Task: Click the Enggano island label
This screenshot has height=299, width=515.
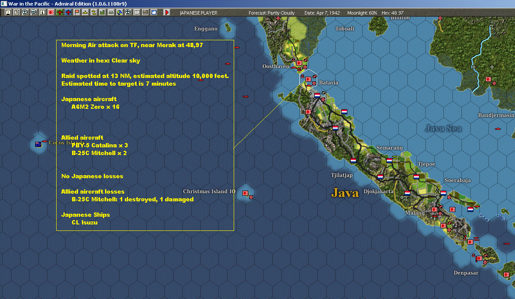Action: [x=206, y=29]
